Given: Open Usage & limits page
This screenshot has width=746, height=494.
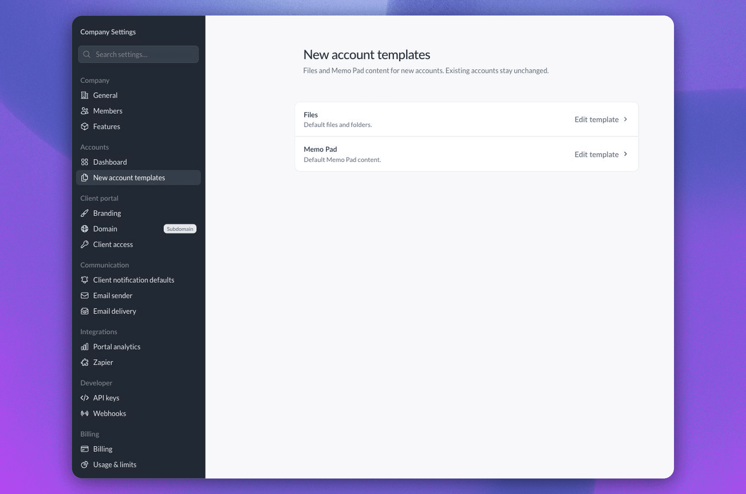Looking at the screenshot, I should [138, 465].
